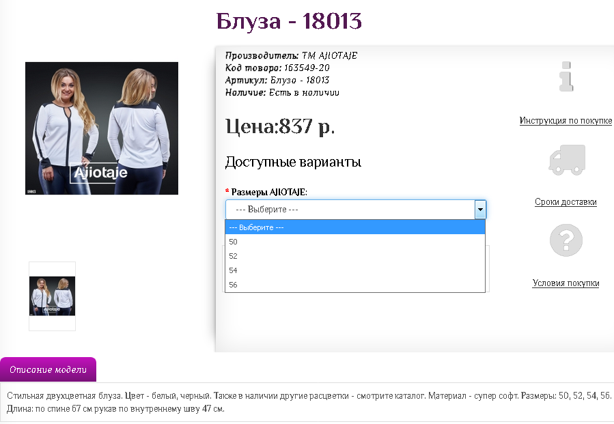Switch to 'Описание модели' tab

(48, 369)
